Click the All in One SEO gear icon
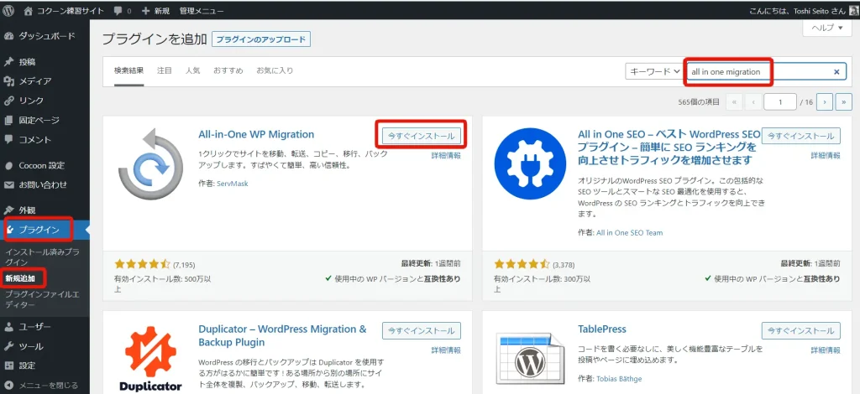 click(529, 163)
